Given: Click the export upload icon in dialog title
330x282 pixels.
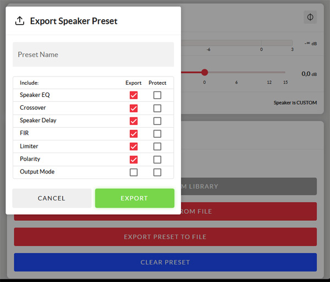Looking at the screenshot, I should (x=20, y=21).
